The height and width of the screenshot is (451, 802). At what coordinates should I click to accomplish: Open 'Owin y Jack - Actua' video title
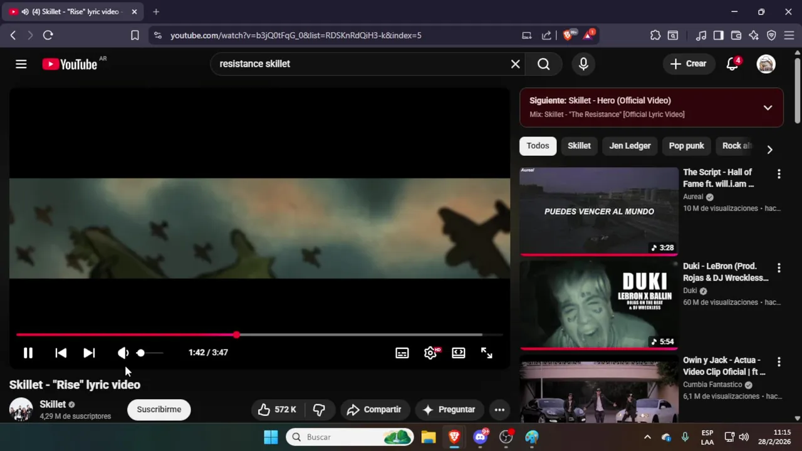(x=724, y=366)
